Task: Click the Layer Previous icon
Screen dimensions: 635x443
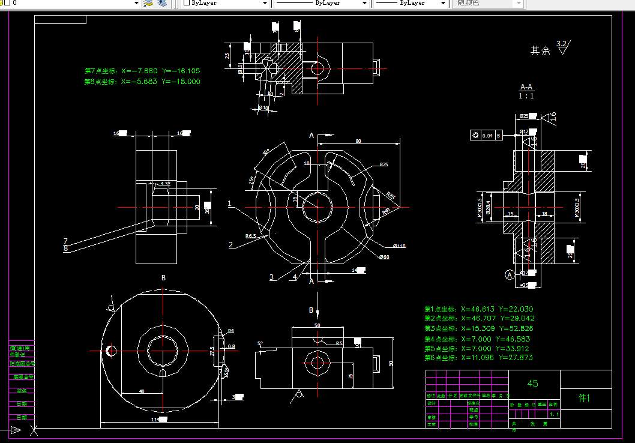Action: [x=162, y=3]
